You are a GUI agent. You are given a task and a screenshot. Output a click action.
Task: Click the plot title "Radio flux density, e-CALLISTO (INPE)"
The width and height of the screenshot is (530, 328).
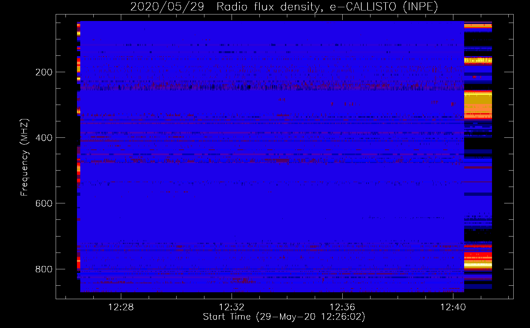tap(327, 7)
